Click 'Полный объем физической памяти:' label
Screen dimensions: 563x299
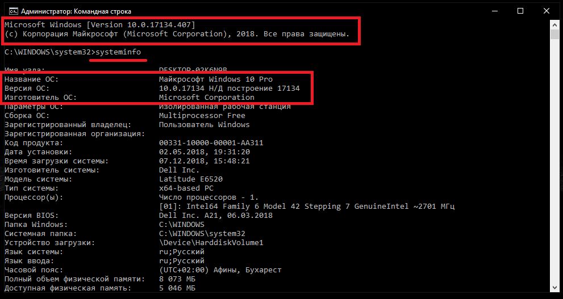coord(74,279)
